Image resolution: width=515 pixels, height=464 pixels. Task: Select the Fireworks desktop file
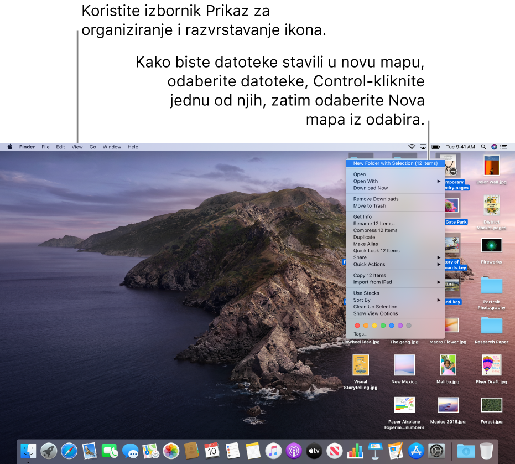pyautogui.click(x=491, y=251)
